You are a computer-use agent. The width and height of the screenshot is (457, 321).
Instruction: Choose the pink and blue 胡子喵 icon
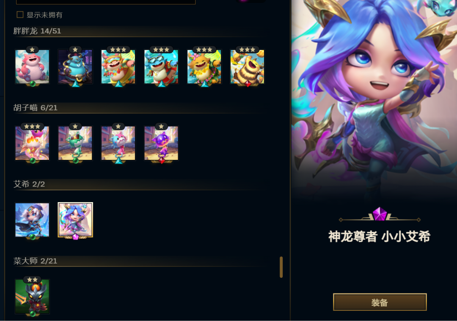pos(118,143)
